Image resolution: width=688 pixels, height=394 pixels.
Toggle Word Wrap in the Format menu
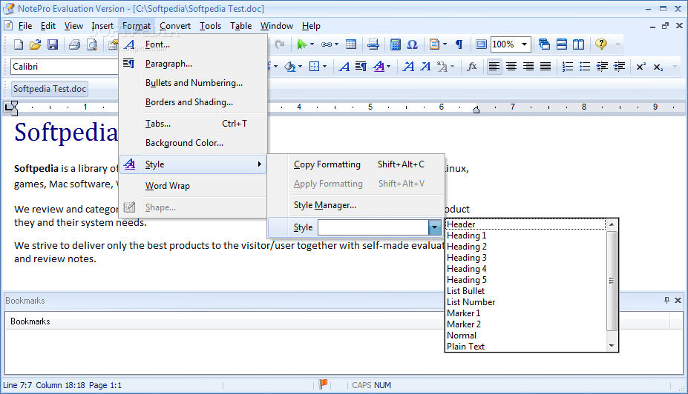(168, 186)
